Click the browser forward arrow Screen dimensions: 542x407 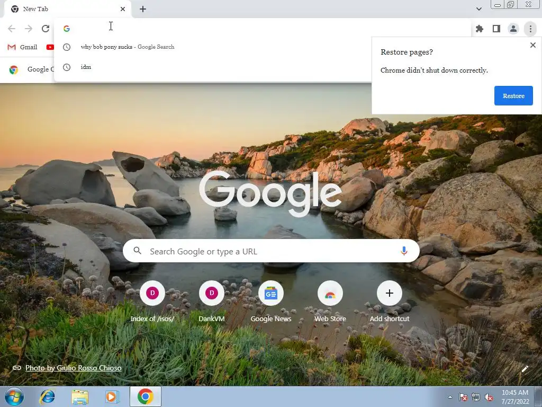pos(29,29)
